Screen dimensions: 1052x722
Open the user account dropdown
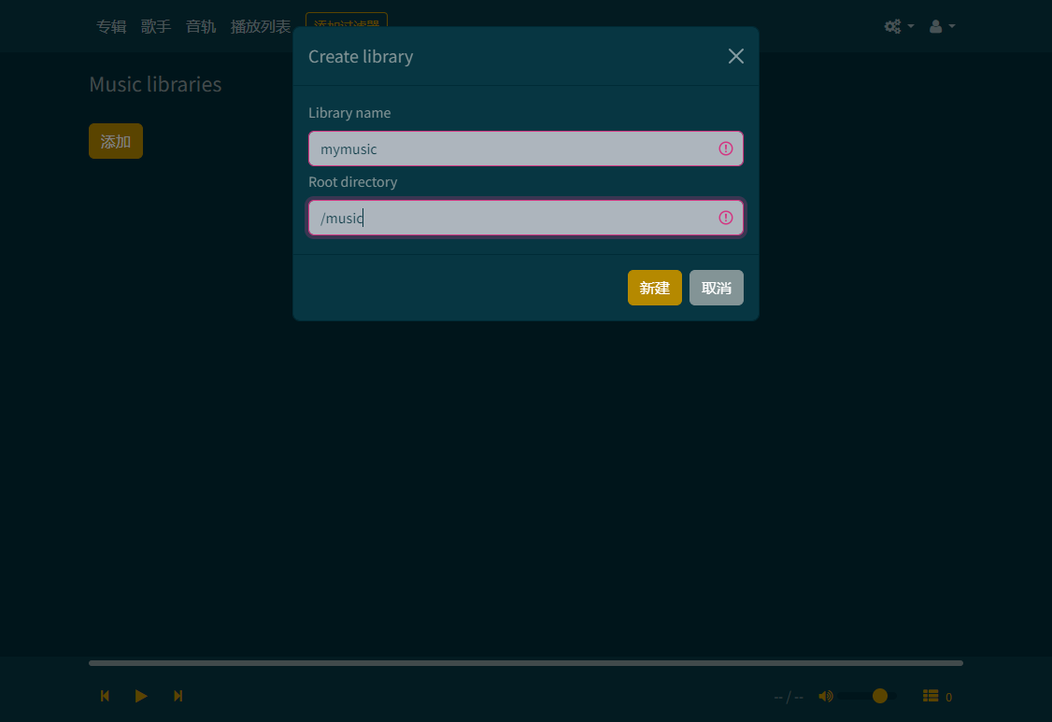(x=942, y=26)
